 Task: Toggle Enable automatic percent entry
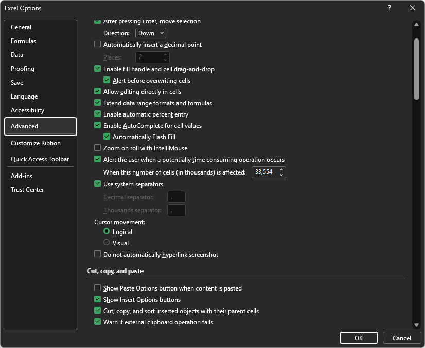pos(97,114)
